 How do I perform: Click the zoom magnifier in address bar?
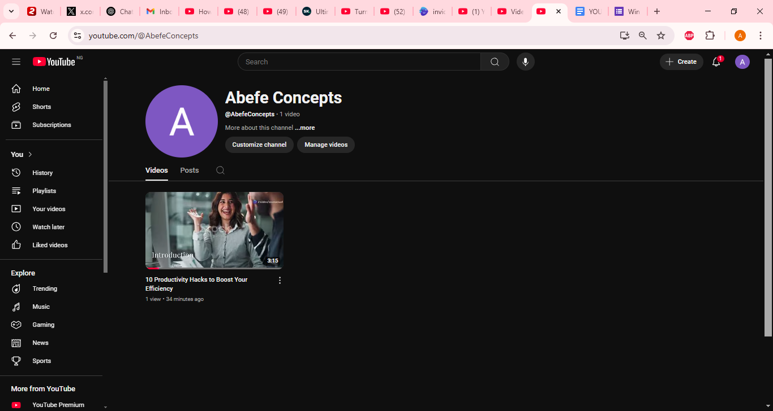(643, 36)
